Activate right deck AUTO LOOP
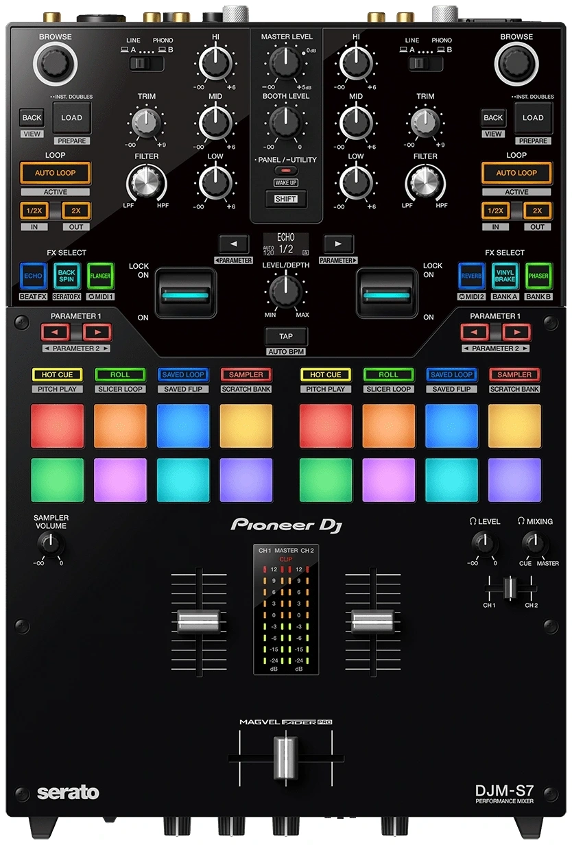Screen dimensions: 572x845 coord(516,173)
